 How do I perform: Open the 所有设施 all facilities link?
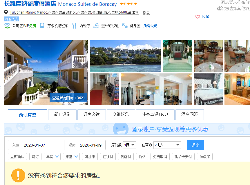click(x=150, y=26)
